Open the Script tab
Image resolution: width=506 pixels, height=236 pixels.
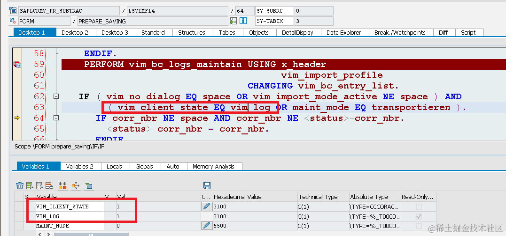pyautogui.click(x=468, y=32)
